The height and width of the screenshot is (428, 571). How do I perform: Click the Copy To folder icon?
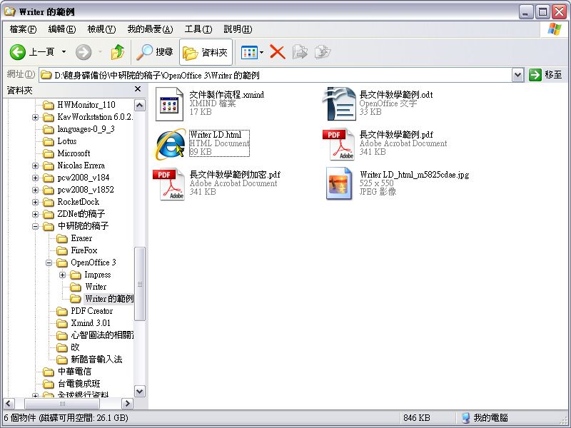(323, 52)
